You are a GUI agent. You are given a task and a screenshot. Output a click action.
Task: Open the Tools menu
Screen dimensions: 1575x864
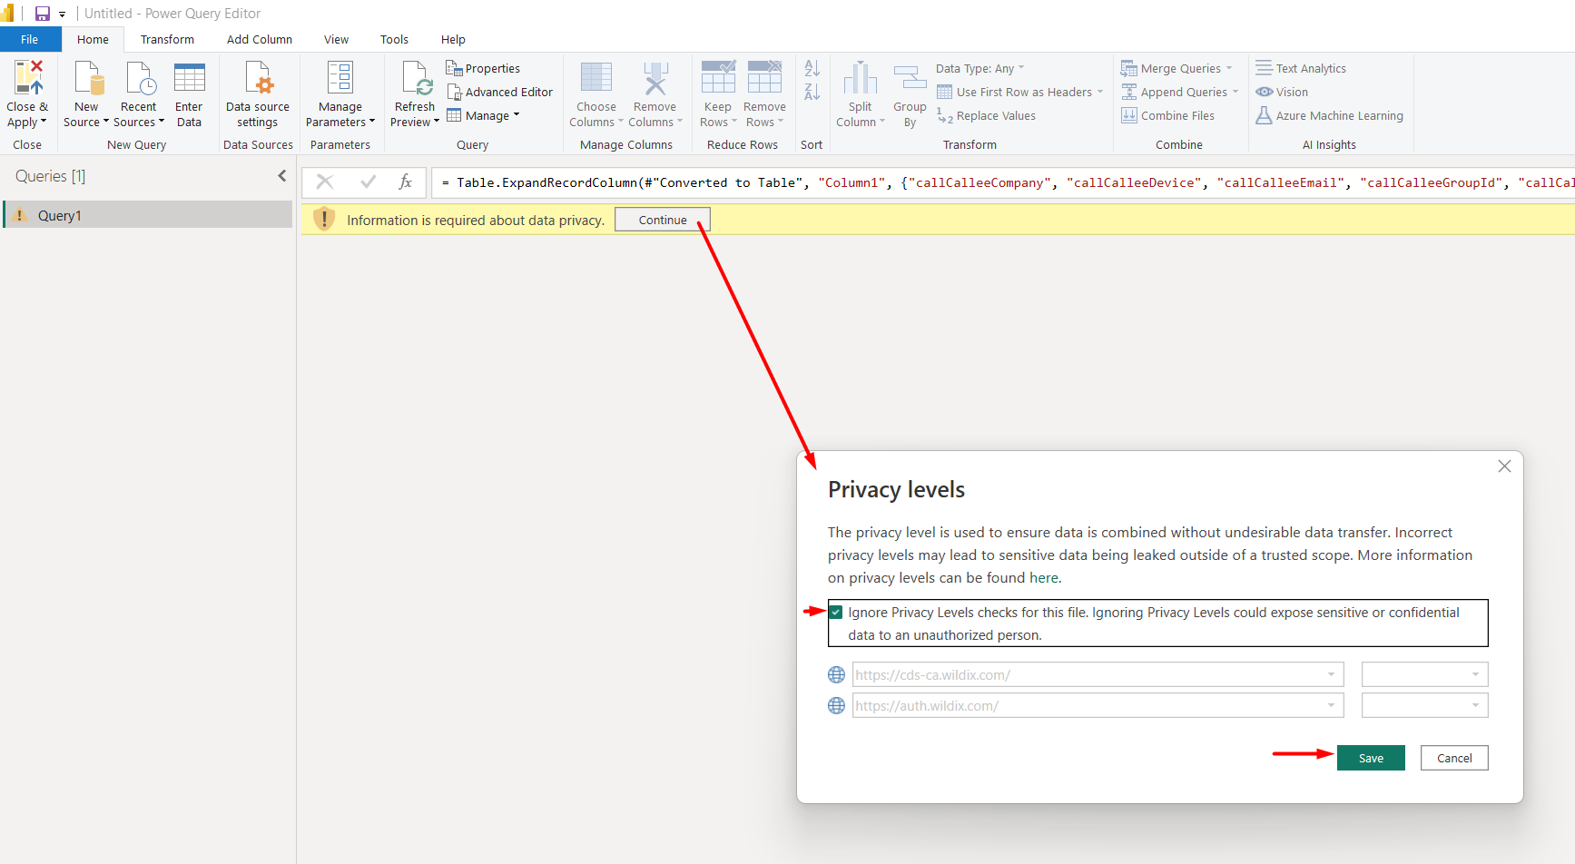(x=394, y=39)
